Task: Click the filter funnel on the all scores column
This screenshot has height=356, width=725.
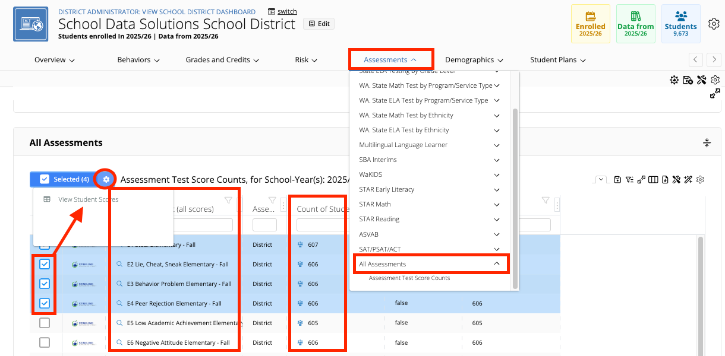Action: click(228, 200)
